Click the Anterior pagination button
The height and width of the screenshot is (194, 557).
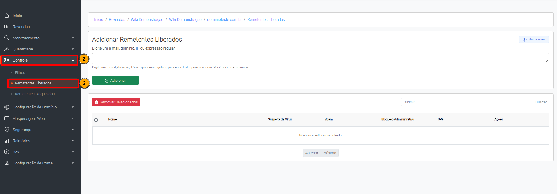click(311, 153)
